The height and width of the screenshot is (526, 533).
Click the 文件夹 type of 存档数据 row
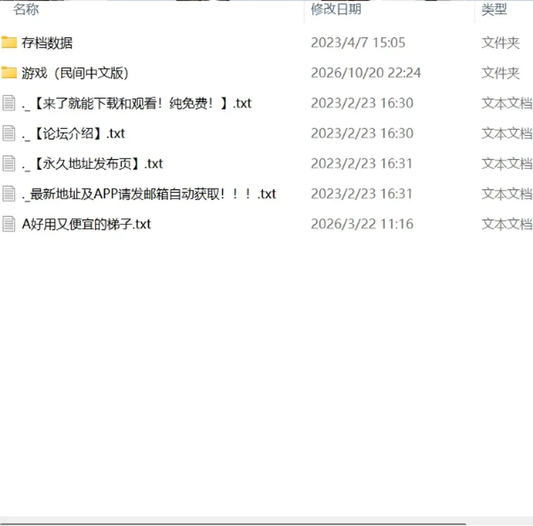pos(500,43)
